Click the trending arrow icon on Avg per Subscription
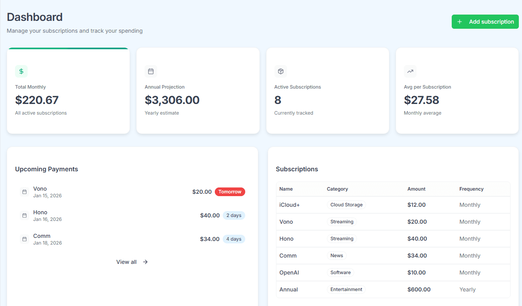Viewport: 522px width, 306px height. coord(410,71)
